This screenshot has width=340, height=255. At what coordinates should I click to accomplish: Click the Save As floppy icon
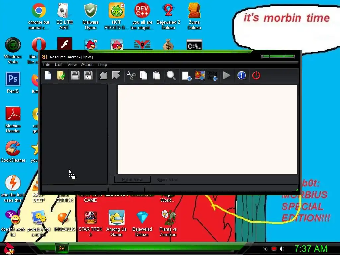(88, 75)
